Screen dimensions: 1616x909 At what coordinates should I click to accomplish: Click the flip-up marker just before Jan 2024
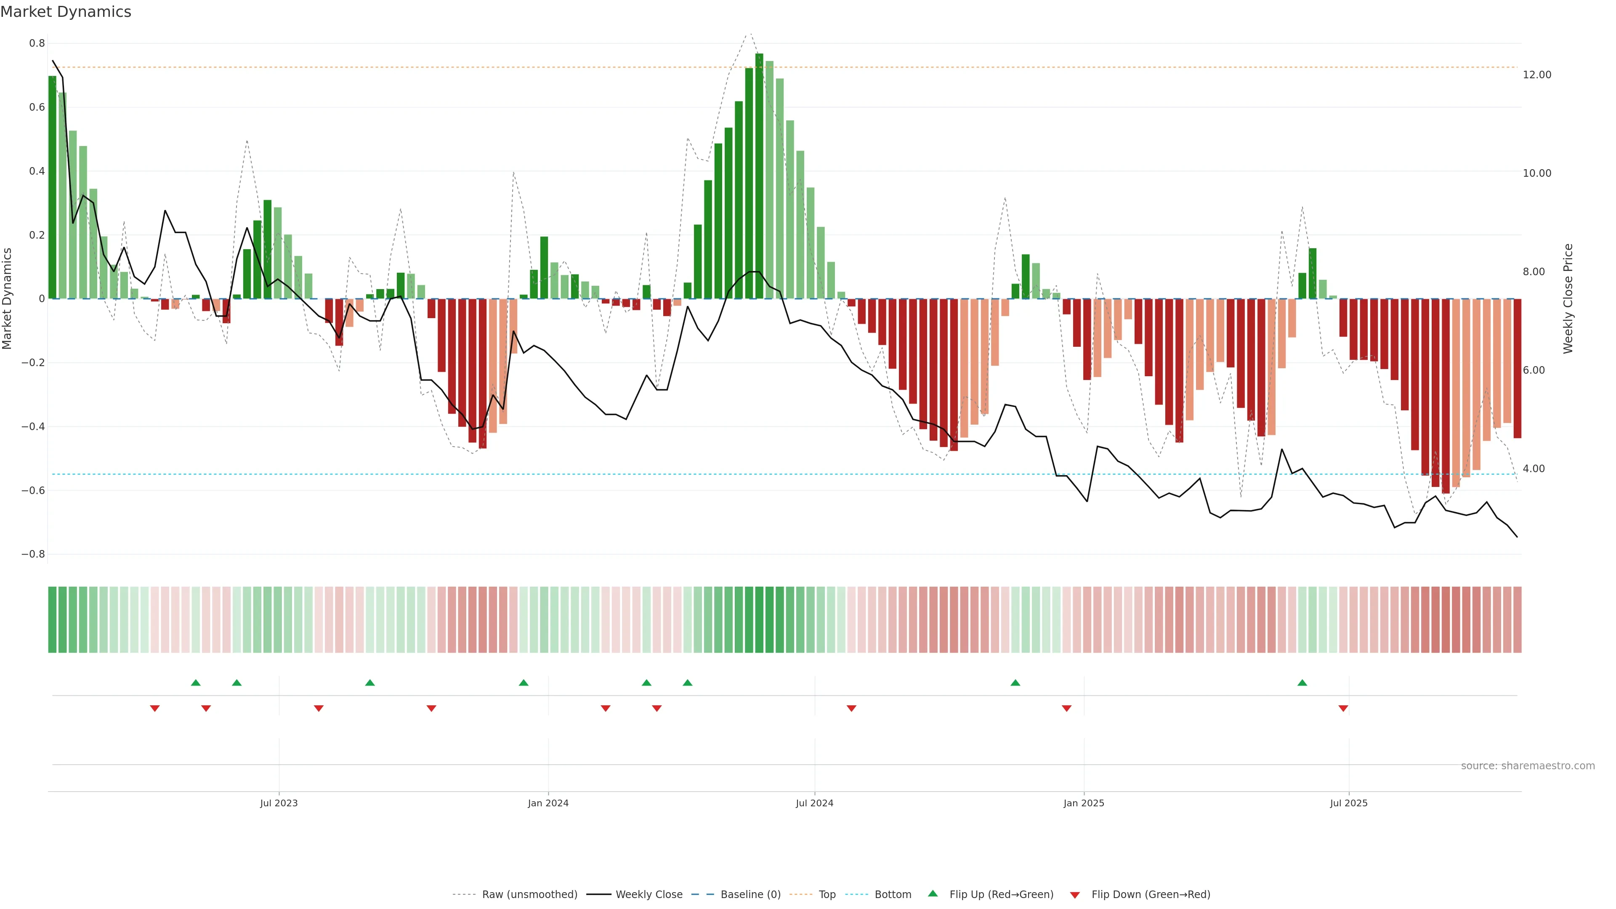pos(524,683)
